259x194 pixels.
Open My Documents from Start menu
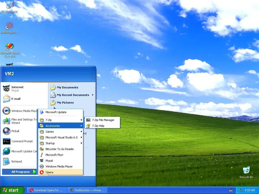pos(72,87)
